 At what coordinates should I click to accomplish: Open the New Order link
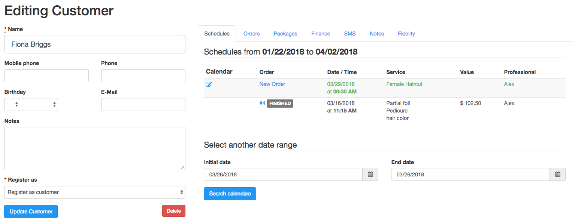point(272,84)
